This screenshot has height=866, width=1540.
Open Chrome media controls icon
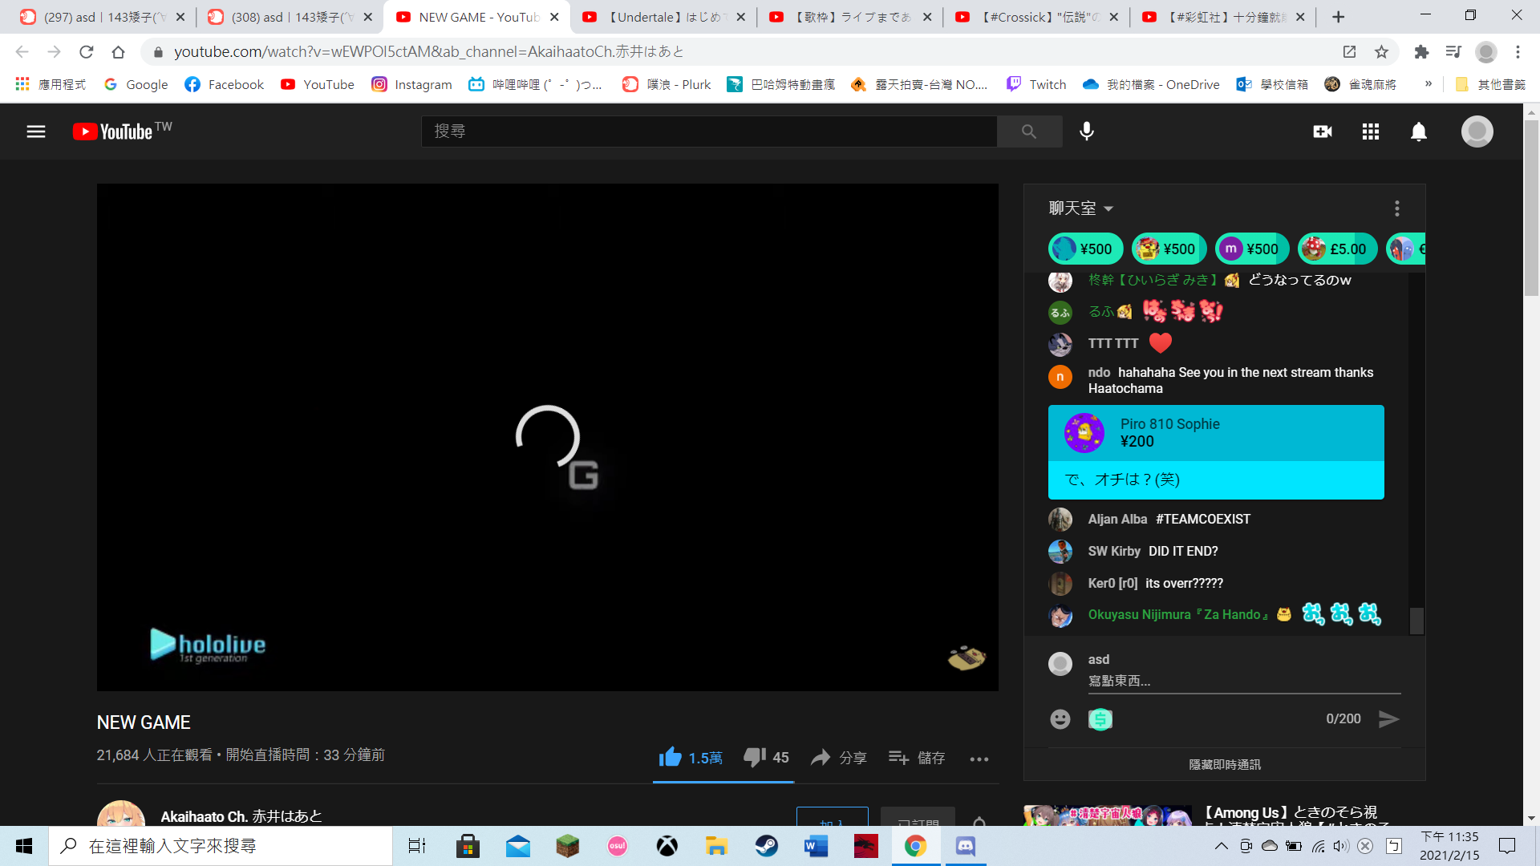point(1453,52)
